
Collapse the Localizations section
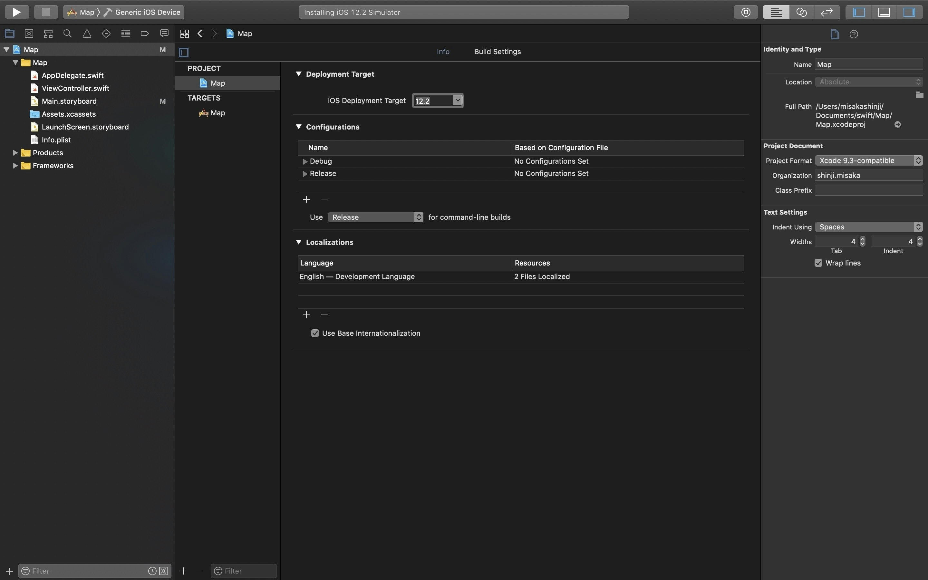(x=298, y=242)
